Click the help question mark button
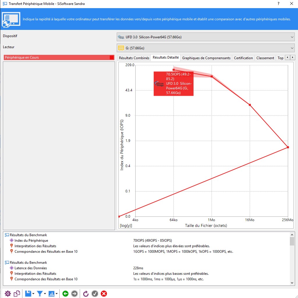298x298 pixels. (x=279, y=4)
